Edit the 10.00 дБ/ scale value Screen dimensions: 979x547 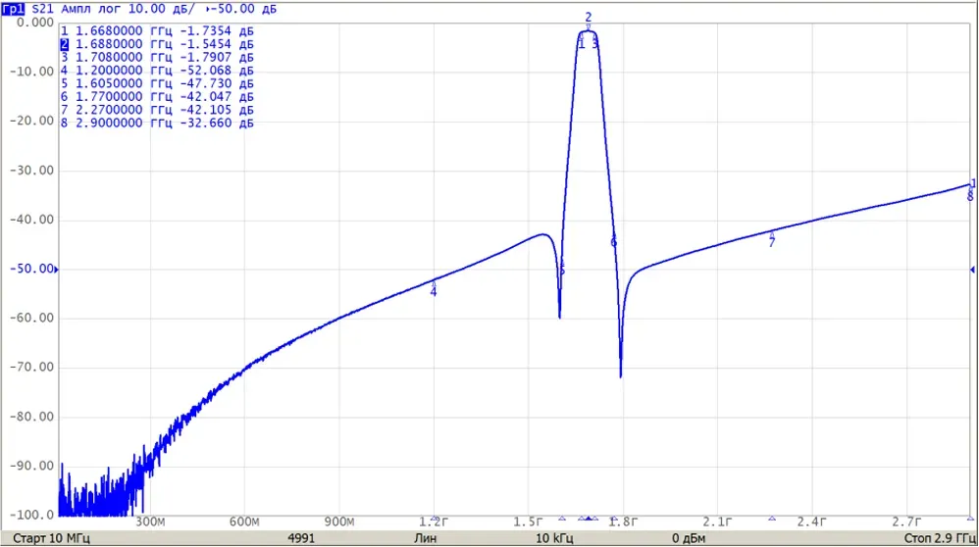click(x=162, y=9)
